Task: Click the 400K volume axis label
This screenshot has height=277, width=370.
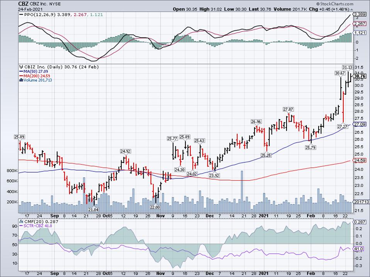Action: coord(12,192)
